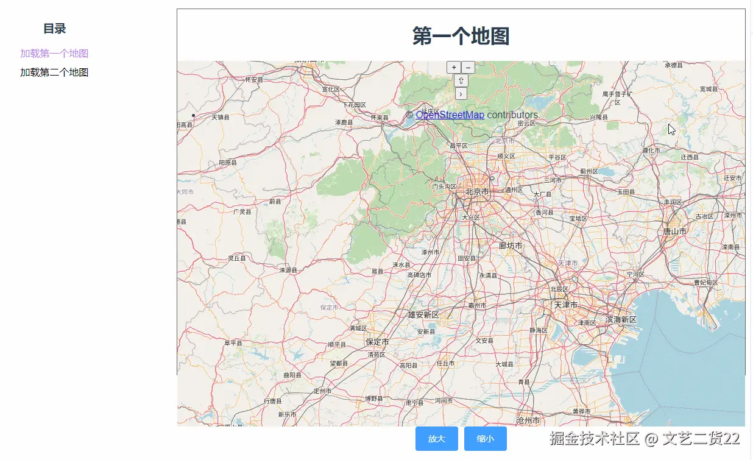This screenshot has height=460, width=753.
Task: Click the 沧州市 label on the map
Action: [x=528, y=421]
